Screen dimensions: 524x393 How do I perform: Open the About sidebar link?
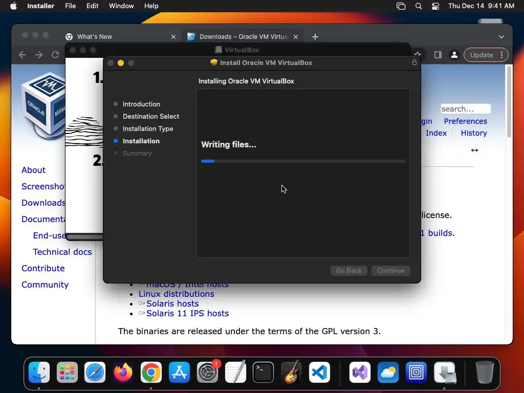[x=33, y=170]
